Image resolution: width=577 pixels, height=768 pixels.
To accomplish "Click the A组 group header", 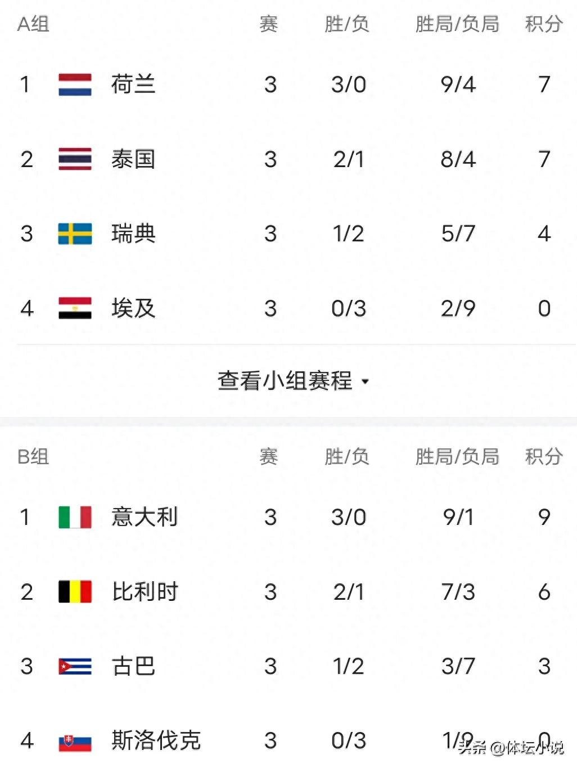I will pyautogui.click(x=33, y=24).
